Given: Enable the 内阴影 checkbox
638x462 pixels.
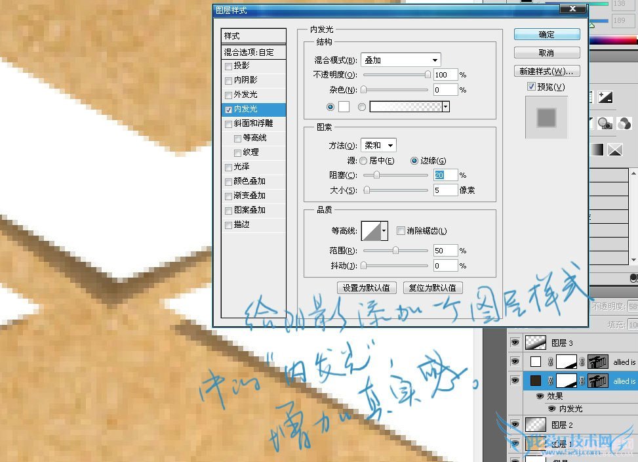Looking at the screenshot, I should tap(228, 81).
